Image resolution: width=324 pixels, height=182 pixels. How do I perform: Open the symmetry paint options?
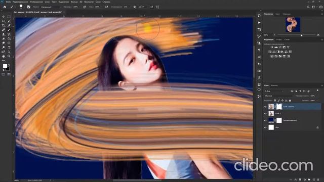coord(157,7)
